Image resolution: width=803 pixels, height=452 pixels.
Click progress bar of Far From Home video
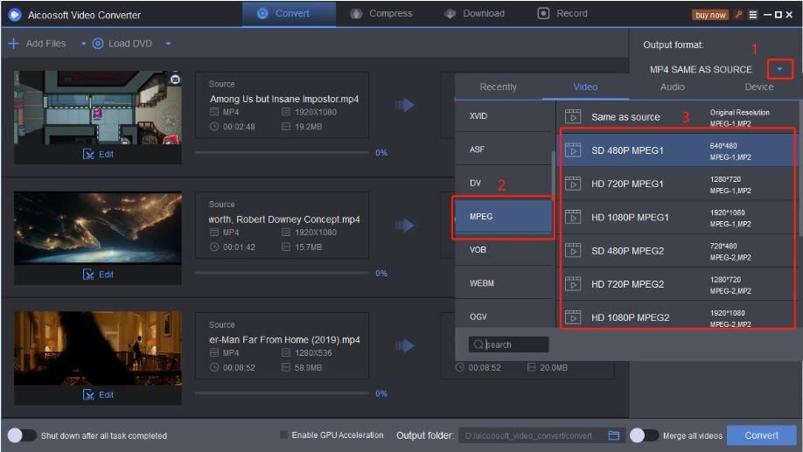[282, 393]
